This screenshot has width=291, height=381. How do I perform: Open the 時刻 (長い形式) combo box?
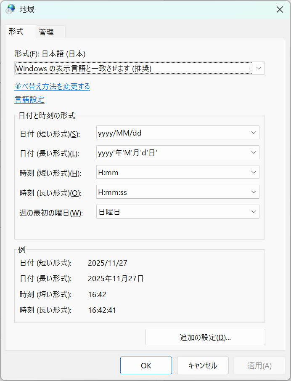[x=253, y=192]
